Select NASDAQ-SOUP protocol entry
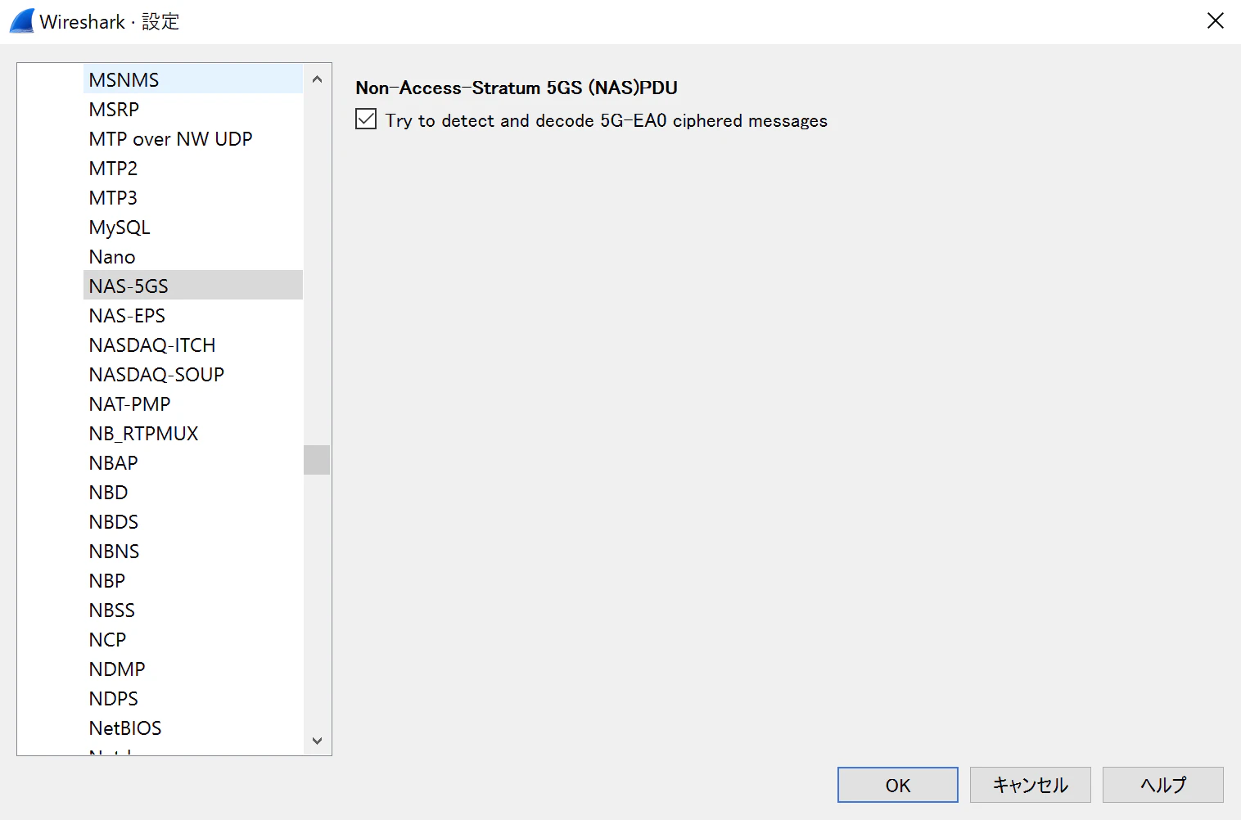This screenshot has height=820, width=1241. [193, 374]
